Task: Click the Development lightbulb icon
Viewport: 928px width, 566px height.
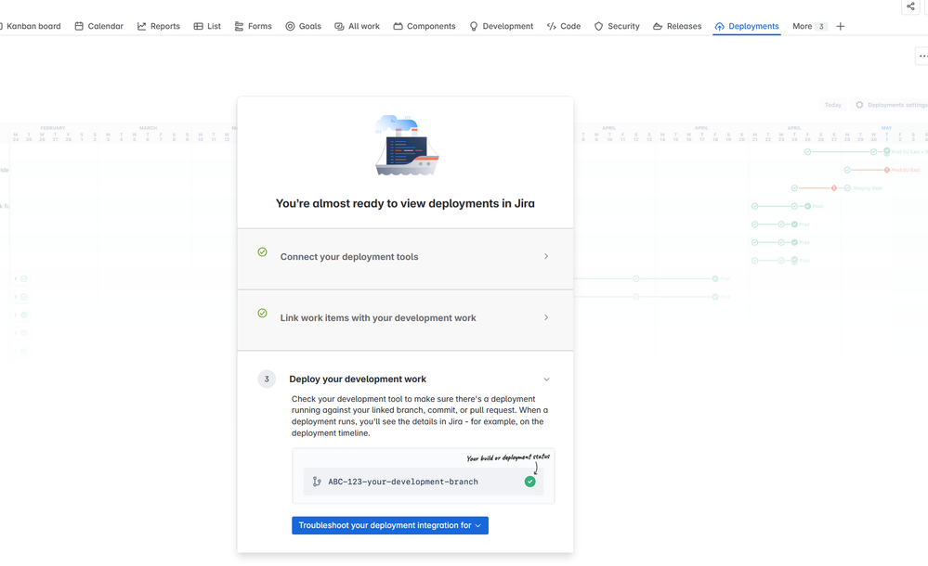Action: (x=474, y=26)
